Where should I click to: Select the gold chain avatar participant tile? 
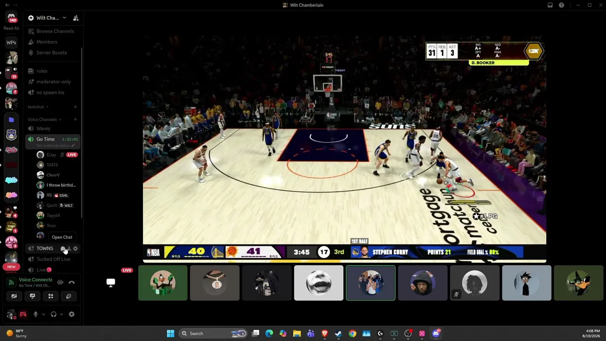[x=215, y=283]
